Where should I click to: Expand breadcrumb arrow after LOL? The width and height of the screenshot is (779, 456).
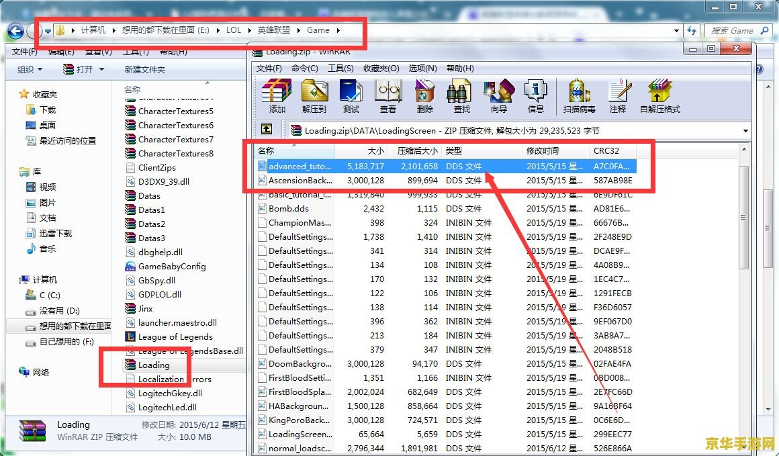click(x=249, y=30)
